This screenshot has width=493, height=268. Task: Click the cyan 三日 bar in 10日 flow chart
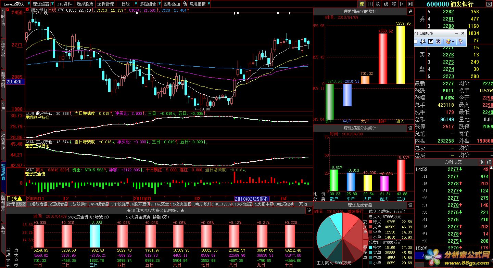click(94, 236)
